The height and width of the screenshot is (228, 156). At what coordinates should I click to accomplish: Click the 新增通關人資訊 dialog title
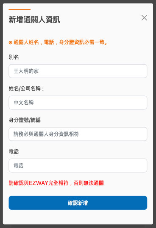34,20
